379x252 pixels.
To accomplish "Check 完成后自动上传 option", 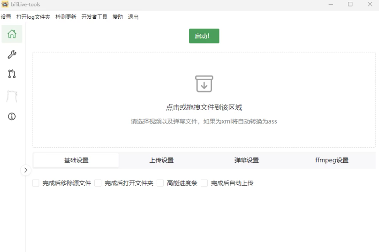I will (x=204, y=183).
